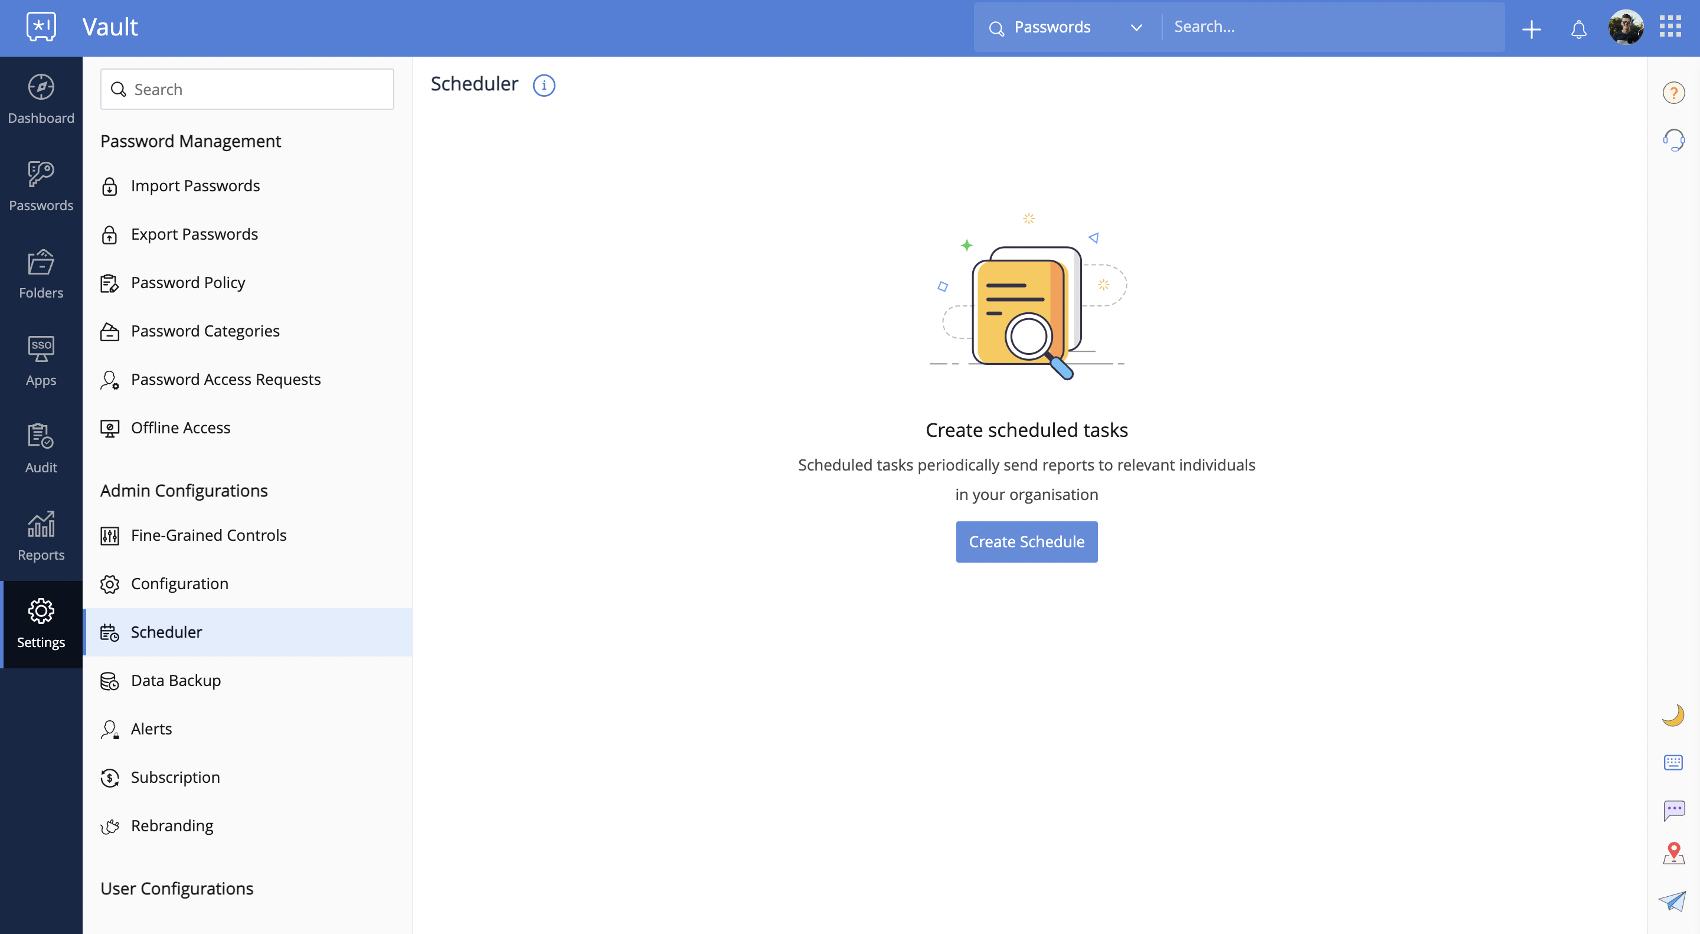
Task: Go to the Reports section
Action: pos(41,536)
